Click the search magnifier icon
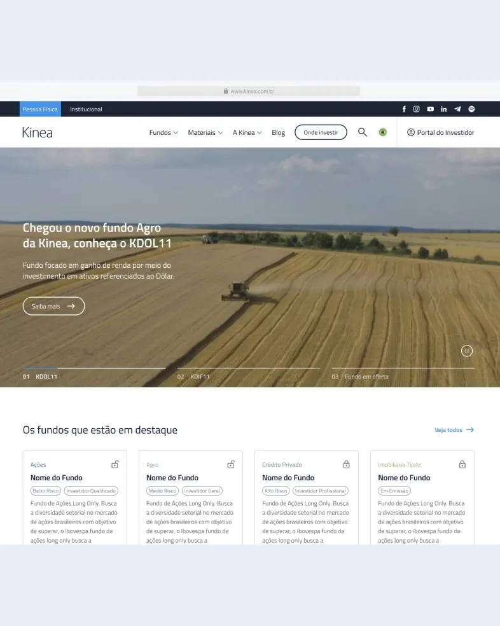 [x=362, y=132]
